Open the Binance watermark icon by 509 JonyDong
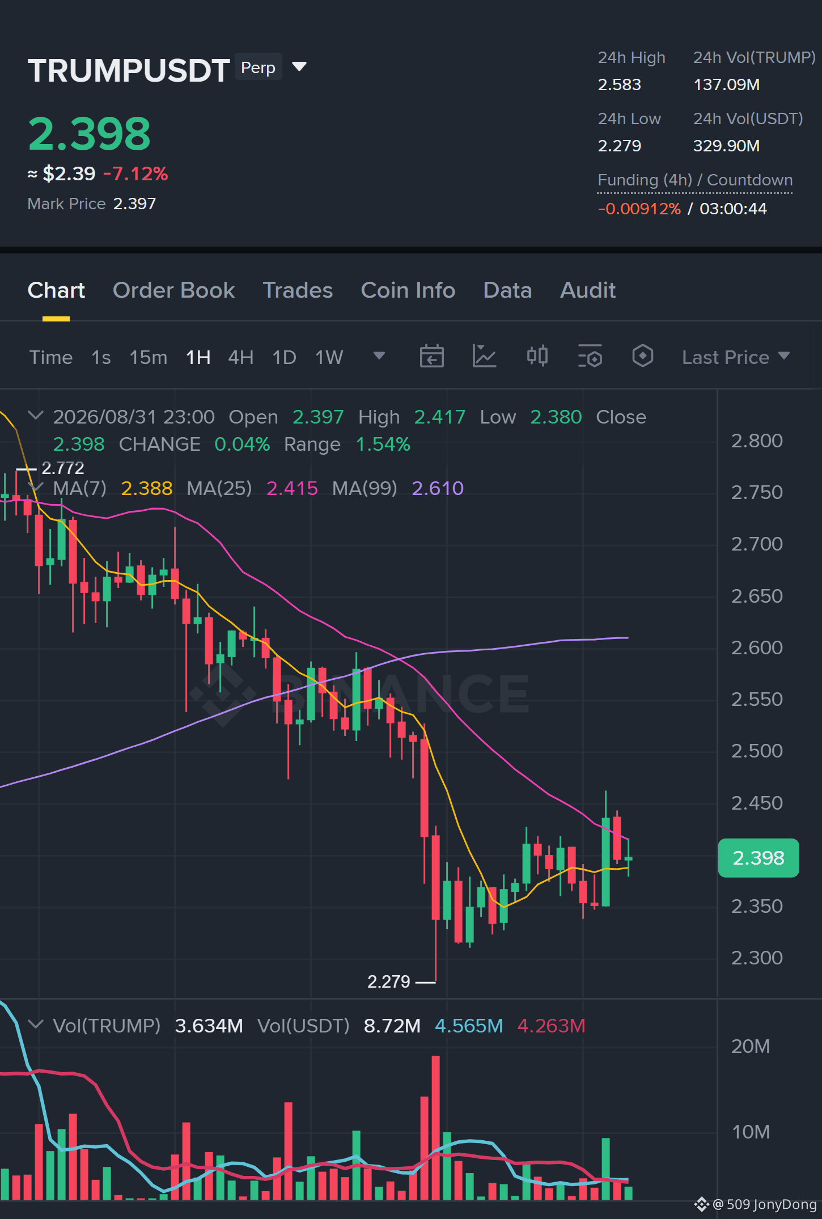The image size is (822, 1219). [x=701, y=1204]
